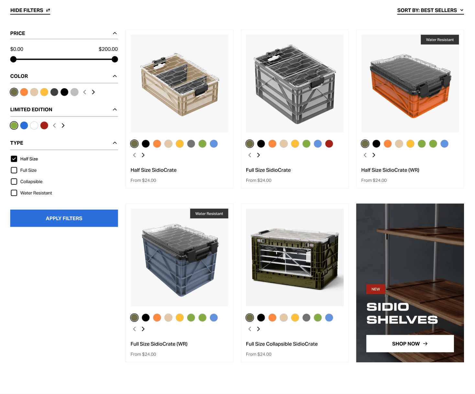Pick blue swatch on Half Size SidioCrate (WR)

tap(445, 144)
